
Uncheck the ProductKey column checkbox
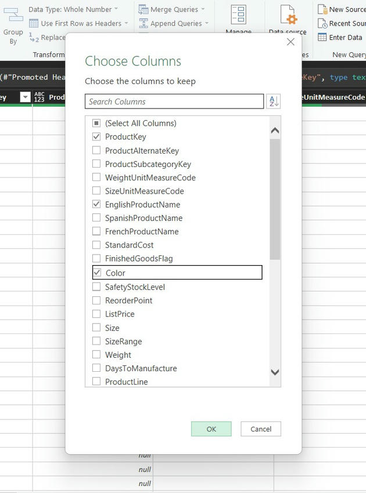tap(96, 137)
